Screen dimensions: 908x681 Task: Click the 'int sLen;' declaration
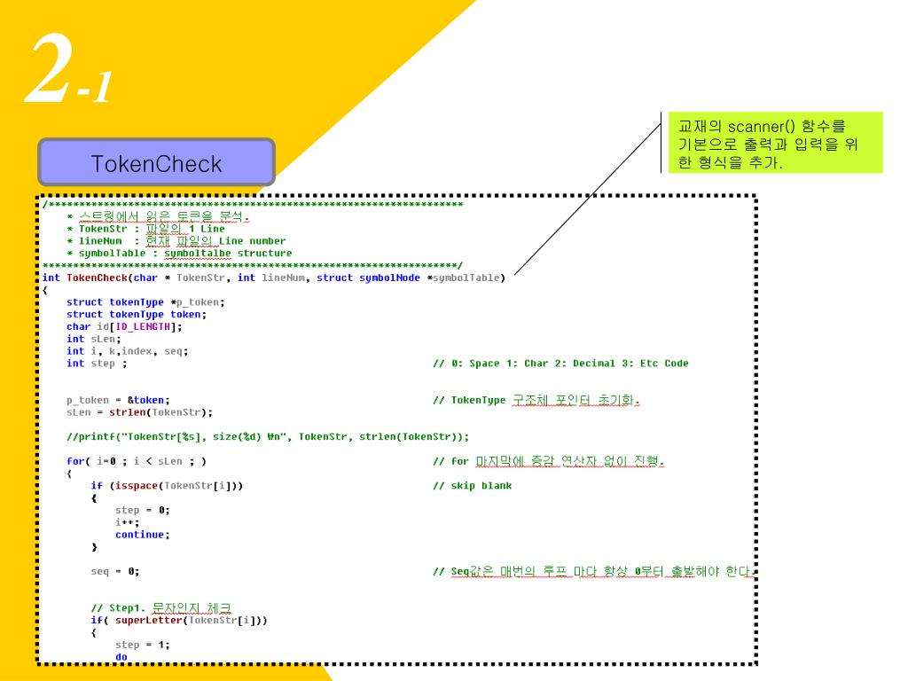click(x=93, y=339)
